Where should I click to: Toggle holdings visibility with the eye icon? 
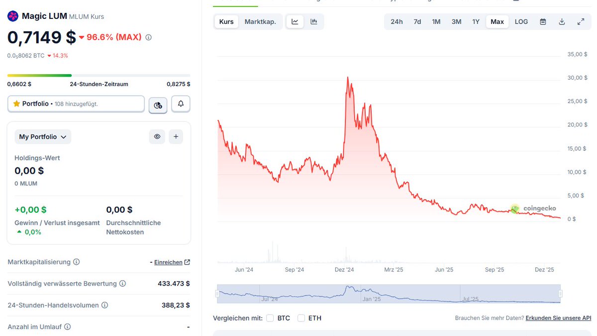pos(157,136)
